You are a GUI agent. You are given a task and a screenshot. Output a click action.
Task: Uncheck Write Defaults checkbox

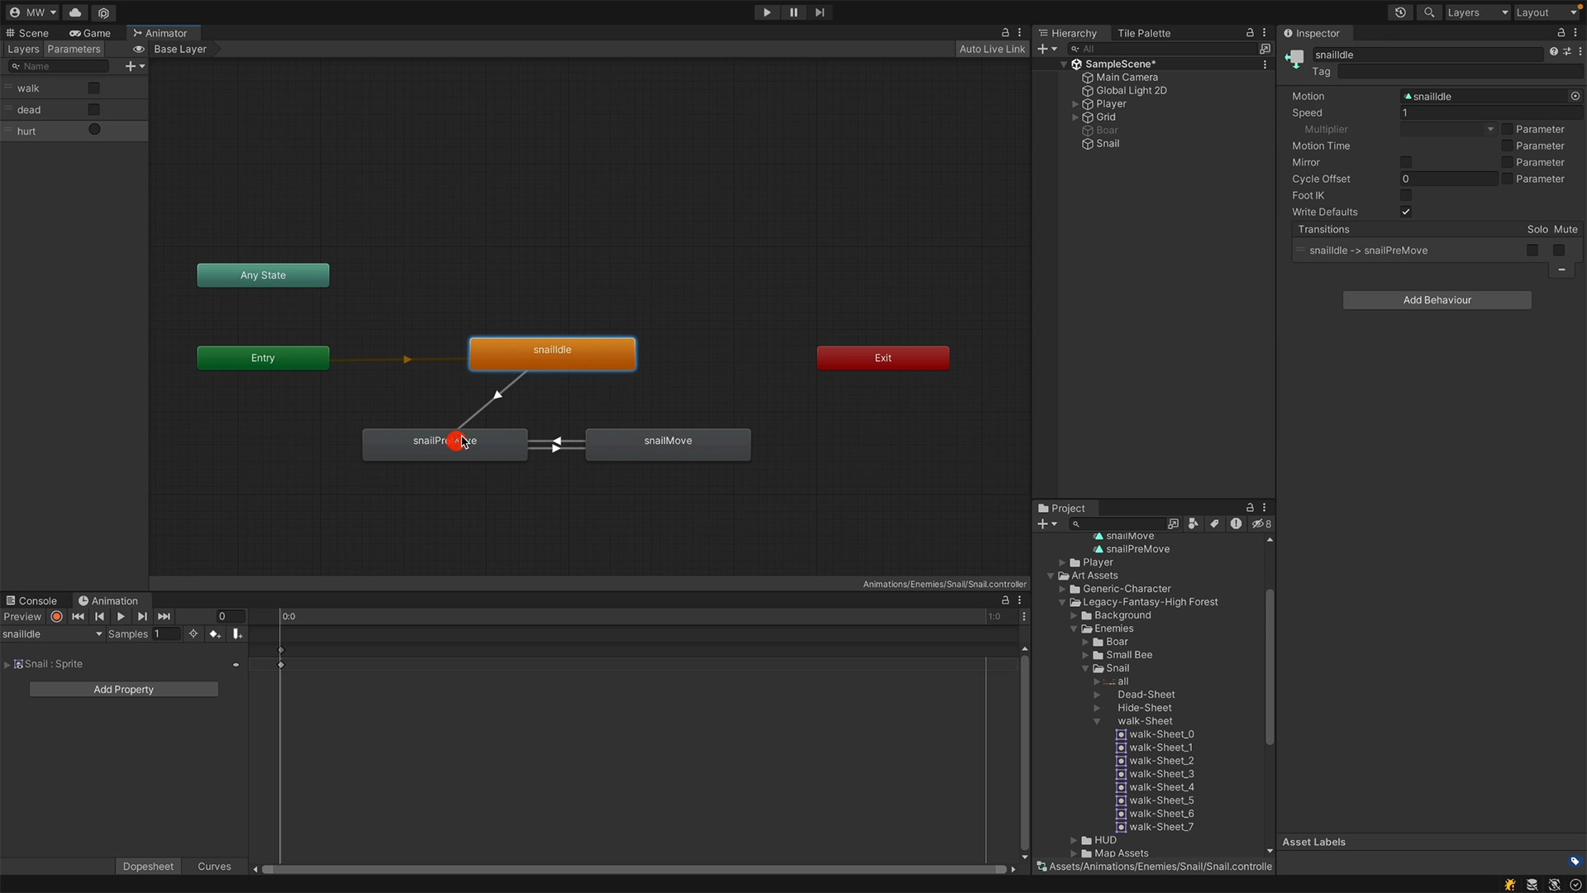click(x=1406, y=213)
